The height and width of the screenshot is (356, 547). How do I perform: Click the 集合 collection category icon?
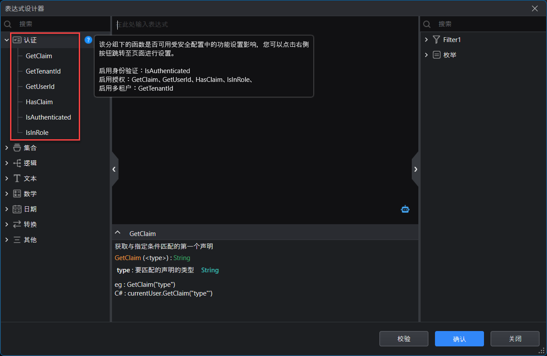pyautogui.click(x=17, y=148)
